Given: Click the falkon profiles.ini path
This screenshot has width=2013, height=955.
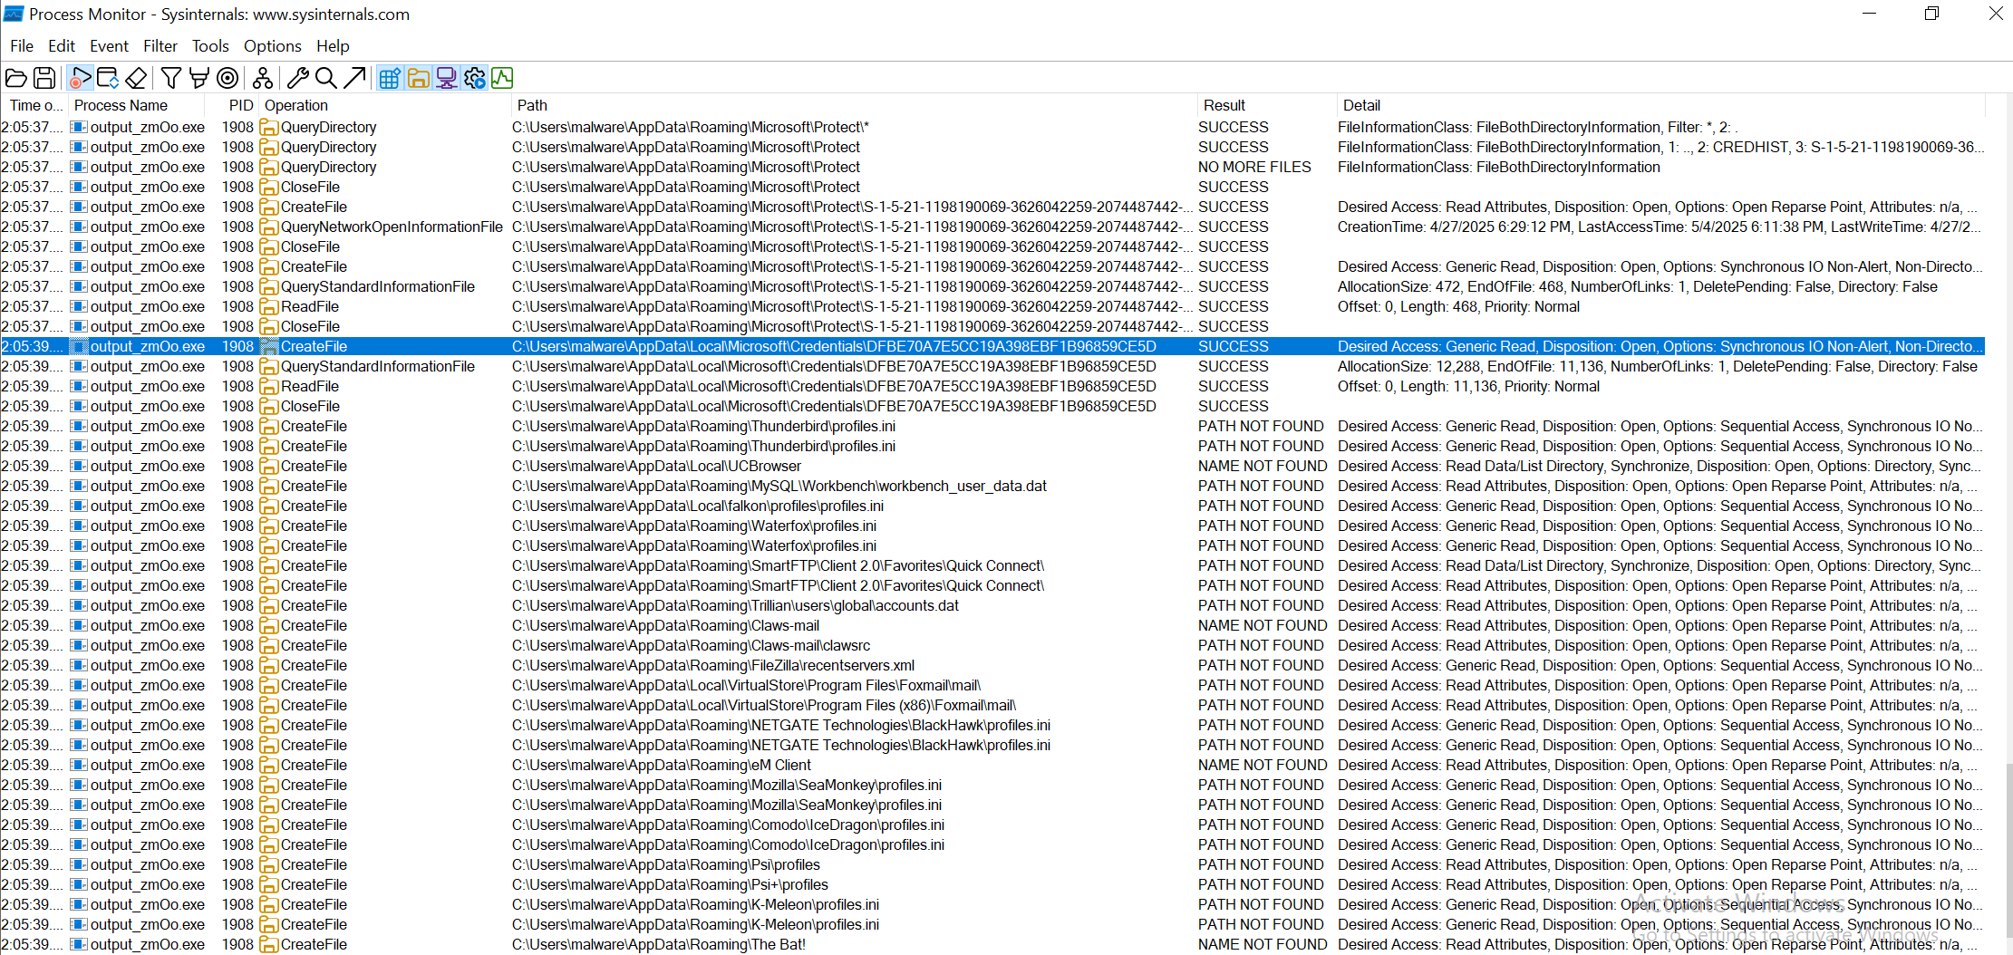Looking at the screenshot, I should point(698,506).
